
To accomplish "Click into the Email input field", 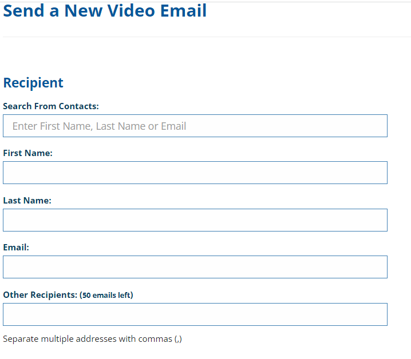I will [x=195, y=267].
